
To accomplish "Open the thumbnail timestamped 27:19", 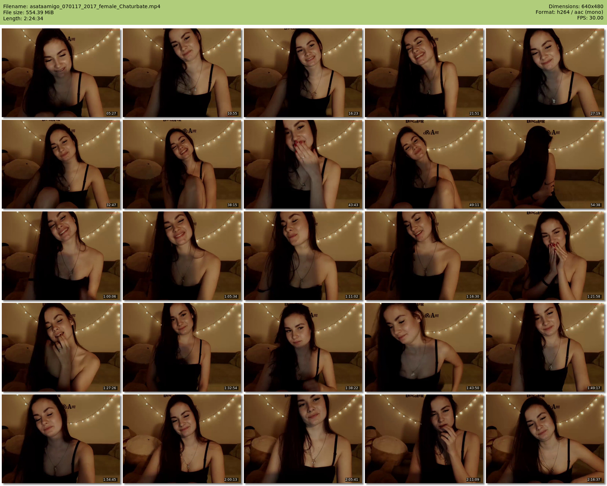I will [545, 73].
